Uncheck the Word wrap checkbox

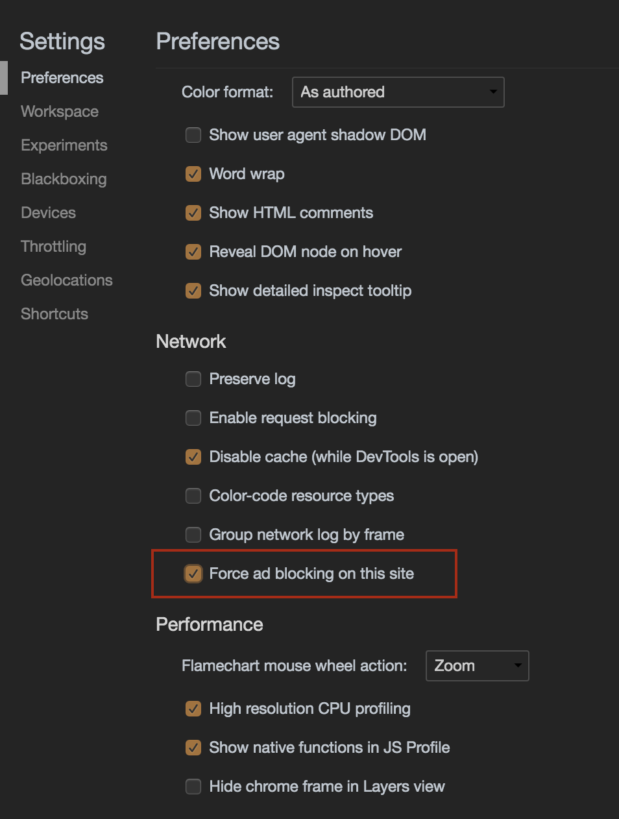tap(193, 174)
